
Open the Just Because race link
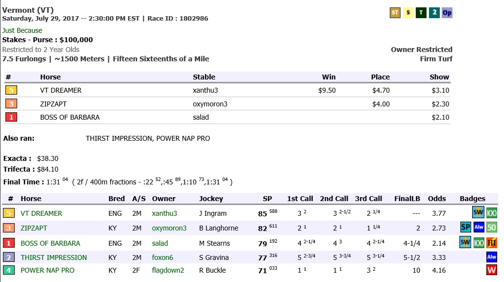[22, 30]
